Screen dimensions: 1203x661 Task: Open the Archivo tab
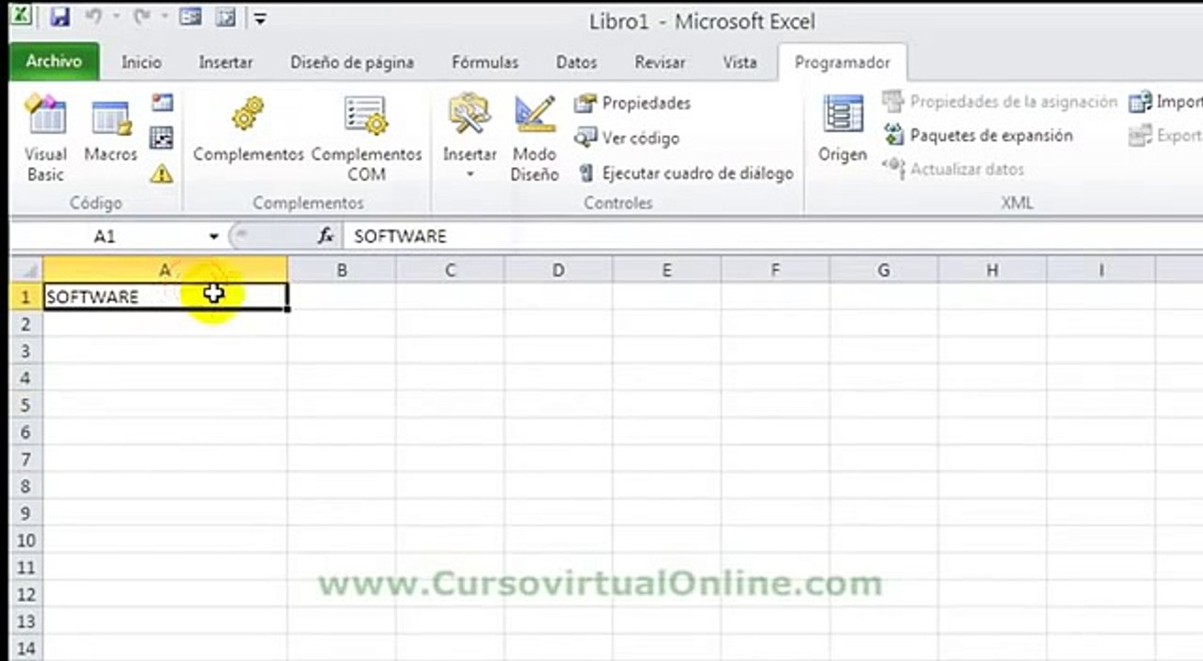(53, 62)
